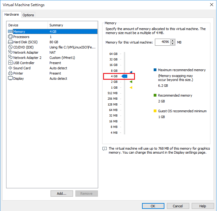This screenshot has height=211, width=219.
Task: Click the 6.2 GB maximum value
Action: click(x=163, y=86)
